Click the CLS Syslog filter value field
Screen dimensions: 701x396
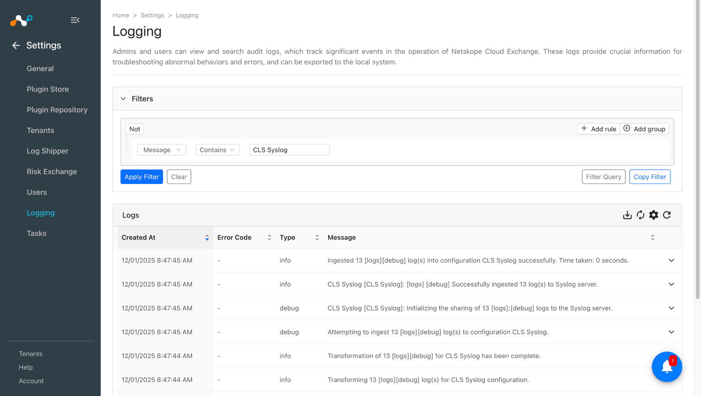pyautogui.click(x=289, y=150)
